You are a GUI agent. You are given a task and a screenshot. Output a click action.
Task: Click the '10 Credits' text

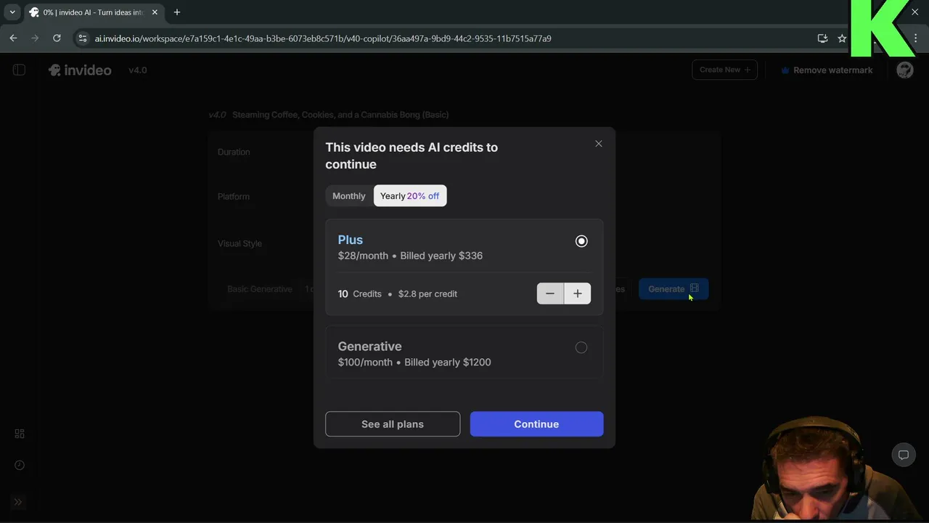[359, 294]
